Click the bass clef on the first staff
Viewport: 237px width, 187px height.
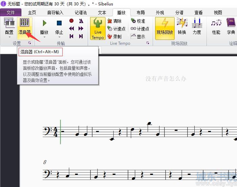[x=48, y=131]
